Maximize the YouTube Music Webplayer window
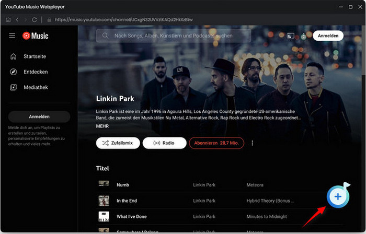The width and height of the screenshot is (366, 234). (350, 7)
